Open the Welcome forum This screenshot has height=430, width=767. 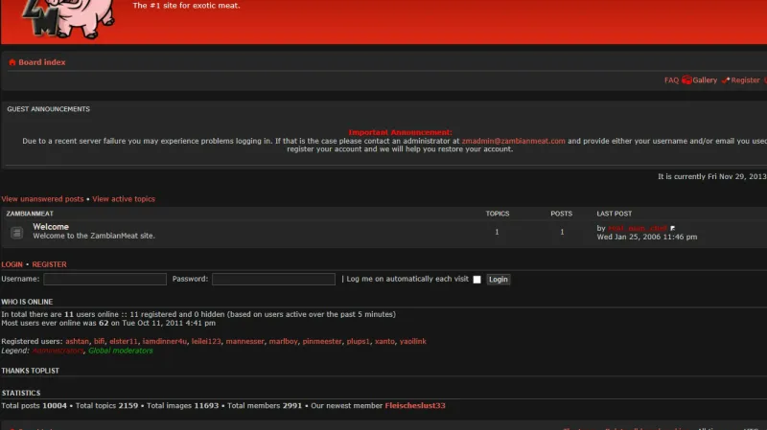[x=51, y=227]
